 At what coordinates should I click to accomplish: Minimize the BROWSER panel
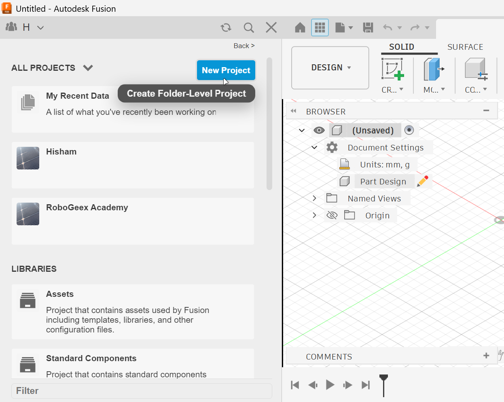pos(486,110)
